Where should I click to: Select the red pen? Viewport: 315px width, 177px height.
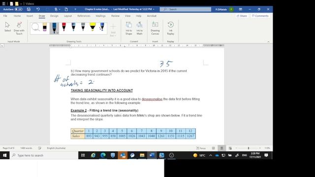coord(64,27)
